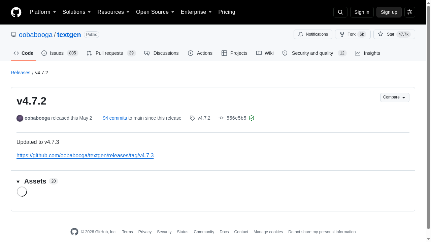Switch to the Issues tab
Screen dimensions: 431x242
(60, 53)
